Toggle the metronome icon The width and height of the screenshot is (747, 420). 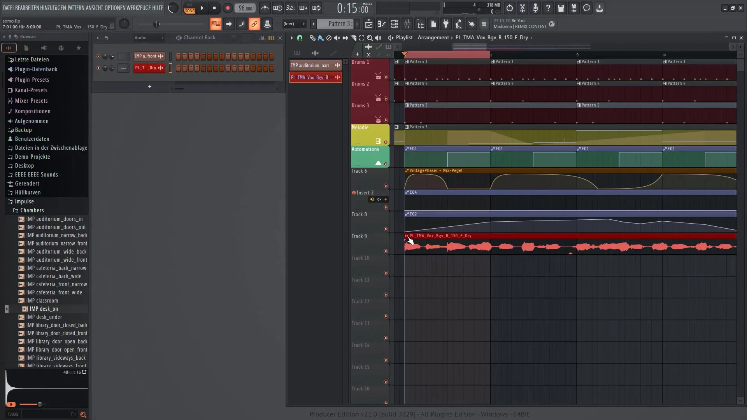pos(265,8)
